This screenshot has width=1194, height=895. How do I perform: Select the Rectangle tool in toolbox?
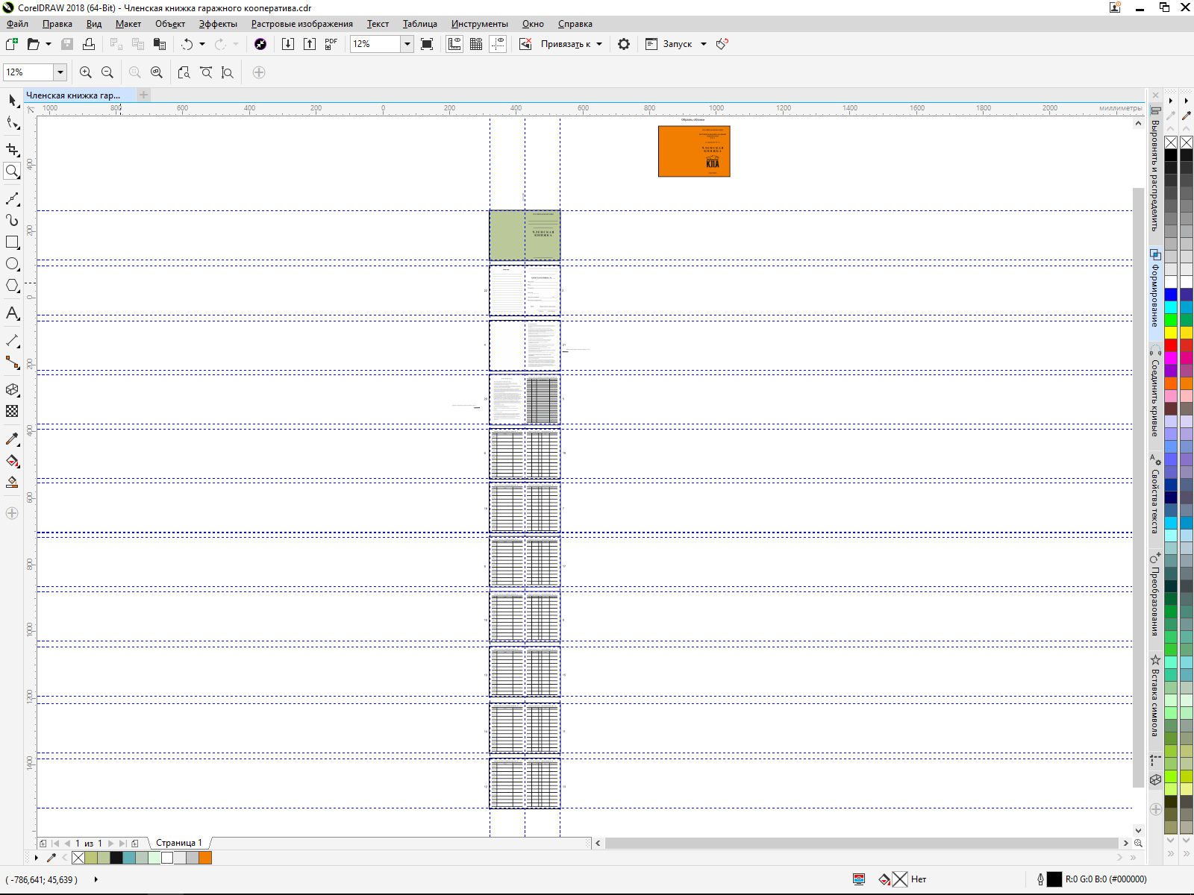12,242
